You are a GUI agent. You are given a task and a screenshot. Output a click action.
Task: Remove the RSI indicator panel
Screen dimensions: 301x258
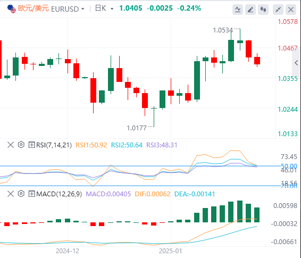(x=11, y=145)
